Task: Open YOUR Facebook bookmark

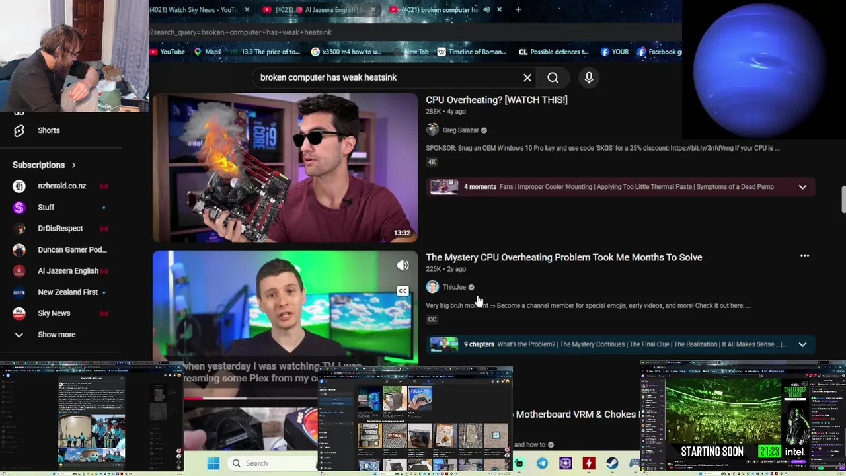Action: 615,52
